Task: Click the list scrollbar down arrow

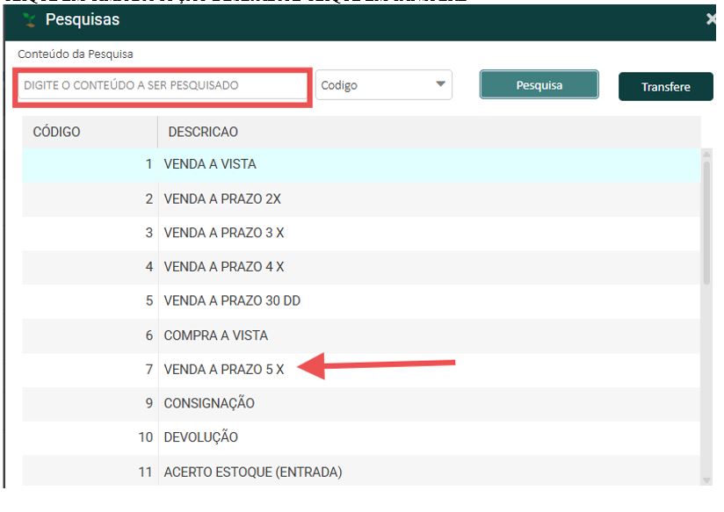Action: tap(706, 480)
